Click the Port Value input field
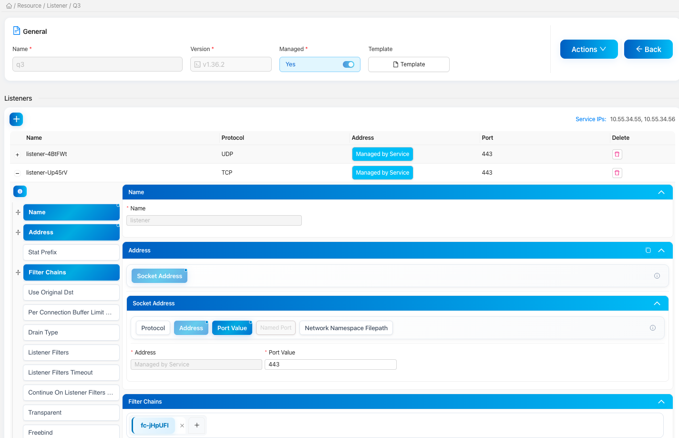 point(330,365)
